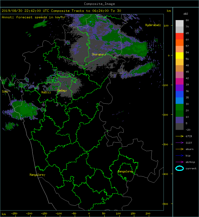Pick the red swatch below 65 dBZ

point(179,36)
